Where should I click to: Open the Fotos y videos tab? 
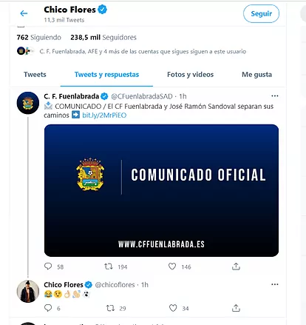[190, 75]
